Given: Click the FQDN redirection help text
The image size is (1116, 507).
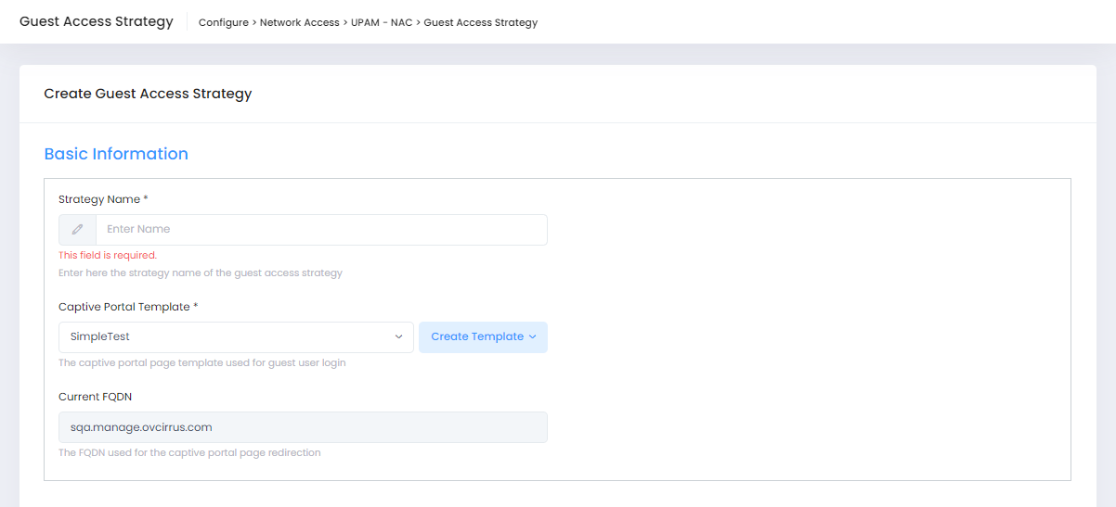Looking at the screenshot, I should [x=189, y=453].
